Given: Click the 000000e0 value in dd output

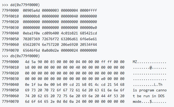Looking at the screenshot, I should point(88,28).
